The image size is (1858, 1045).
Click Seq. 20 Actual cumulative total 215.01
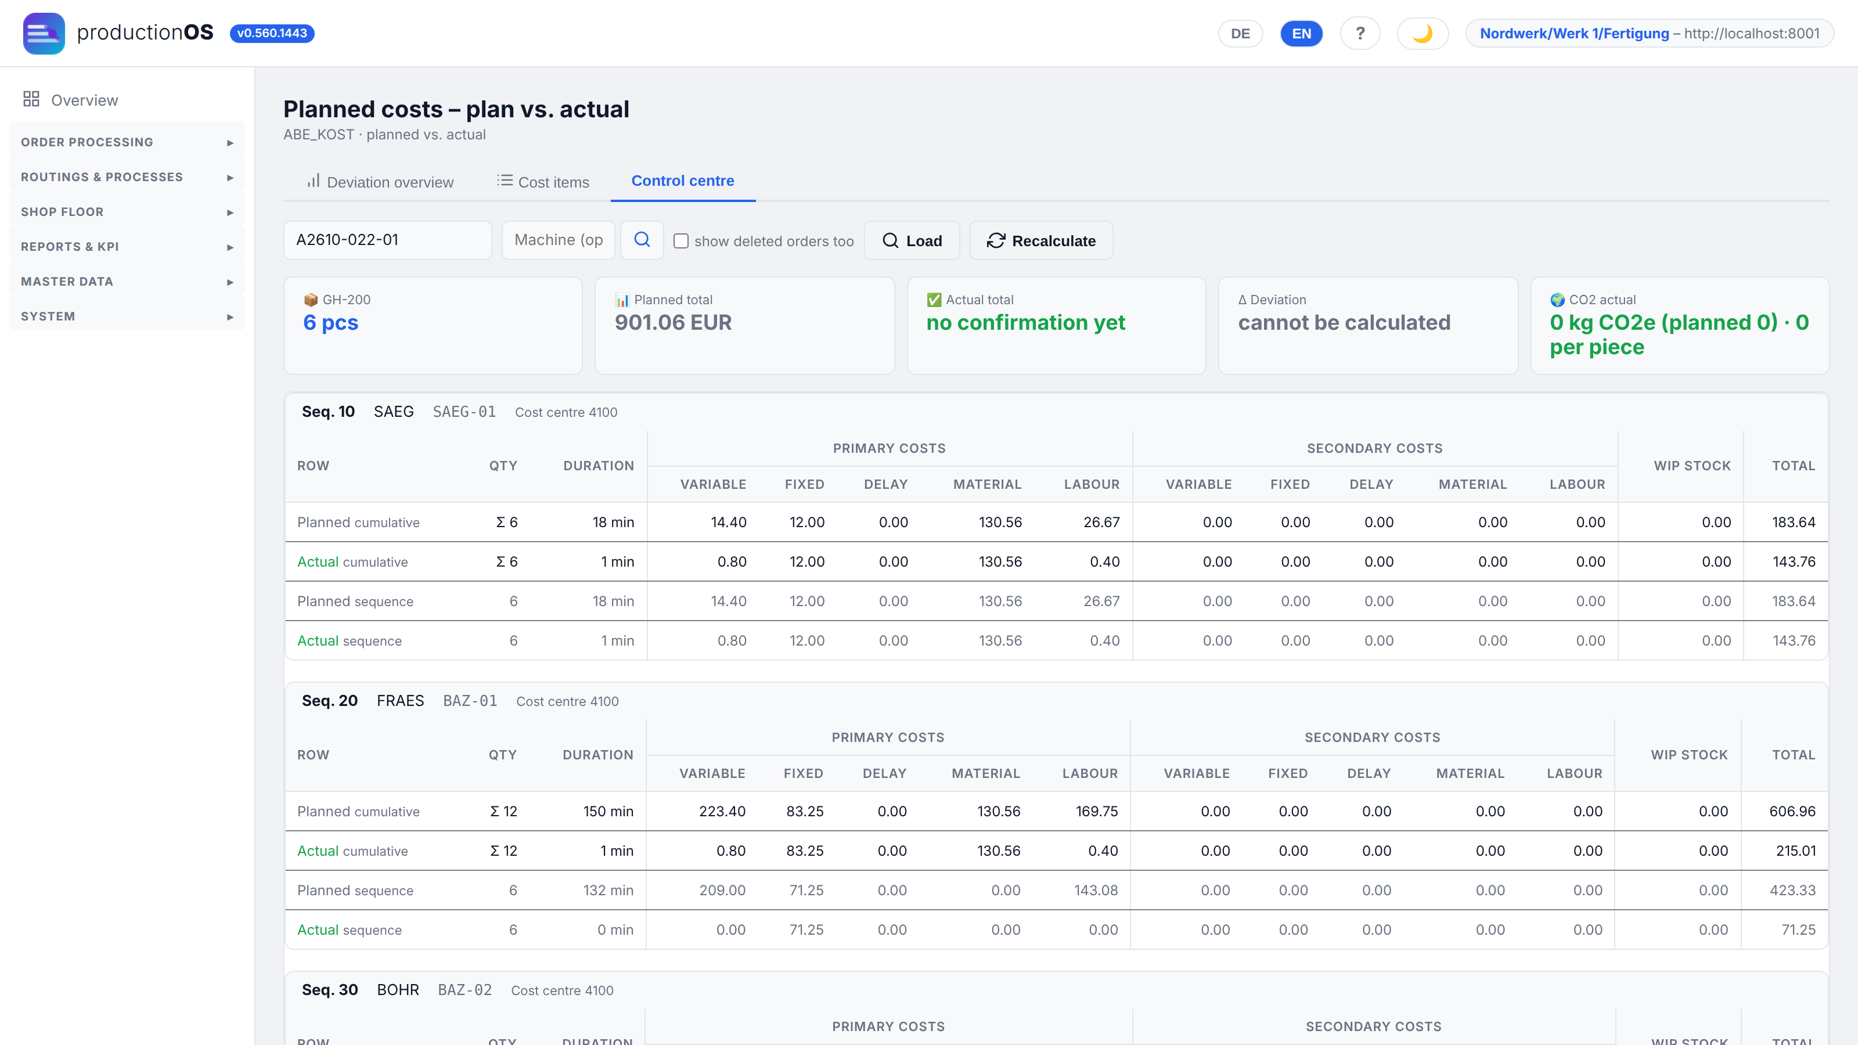pos(1795,851)
